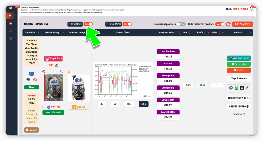The width and height of the screenshot is (262, 141).
Task: Select the 90 day Keepa range
Action: 115,104
